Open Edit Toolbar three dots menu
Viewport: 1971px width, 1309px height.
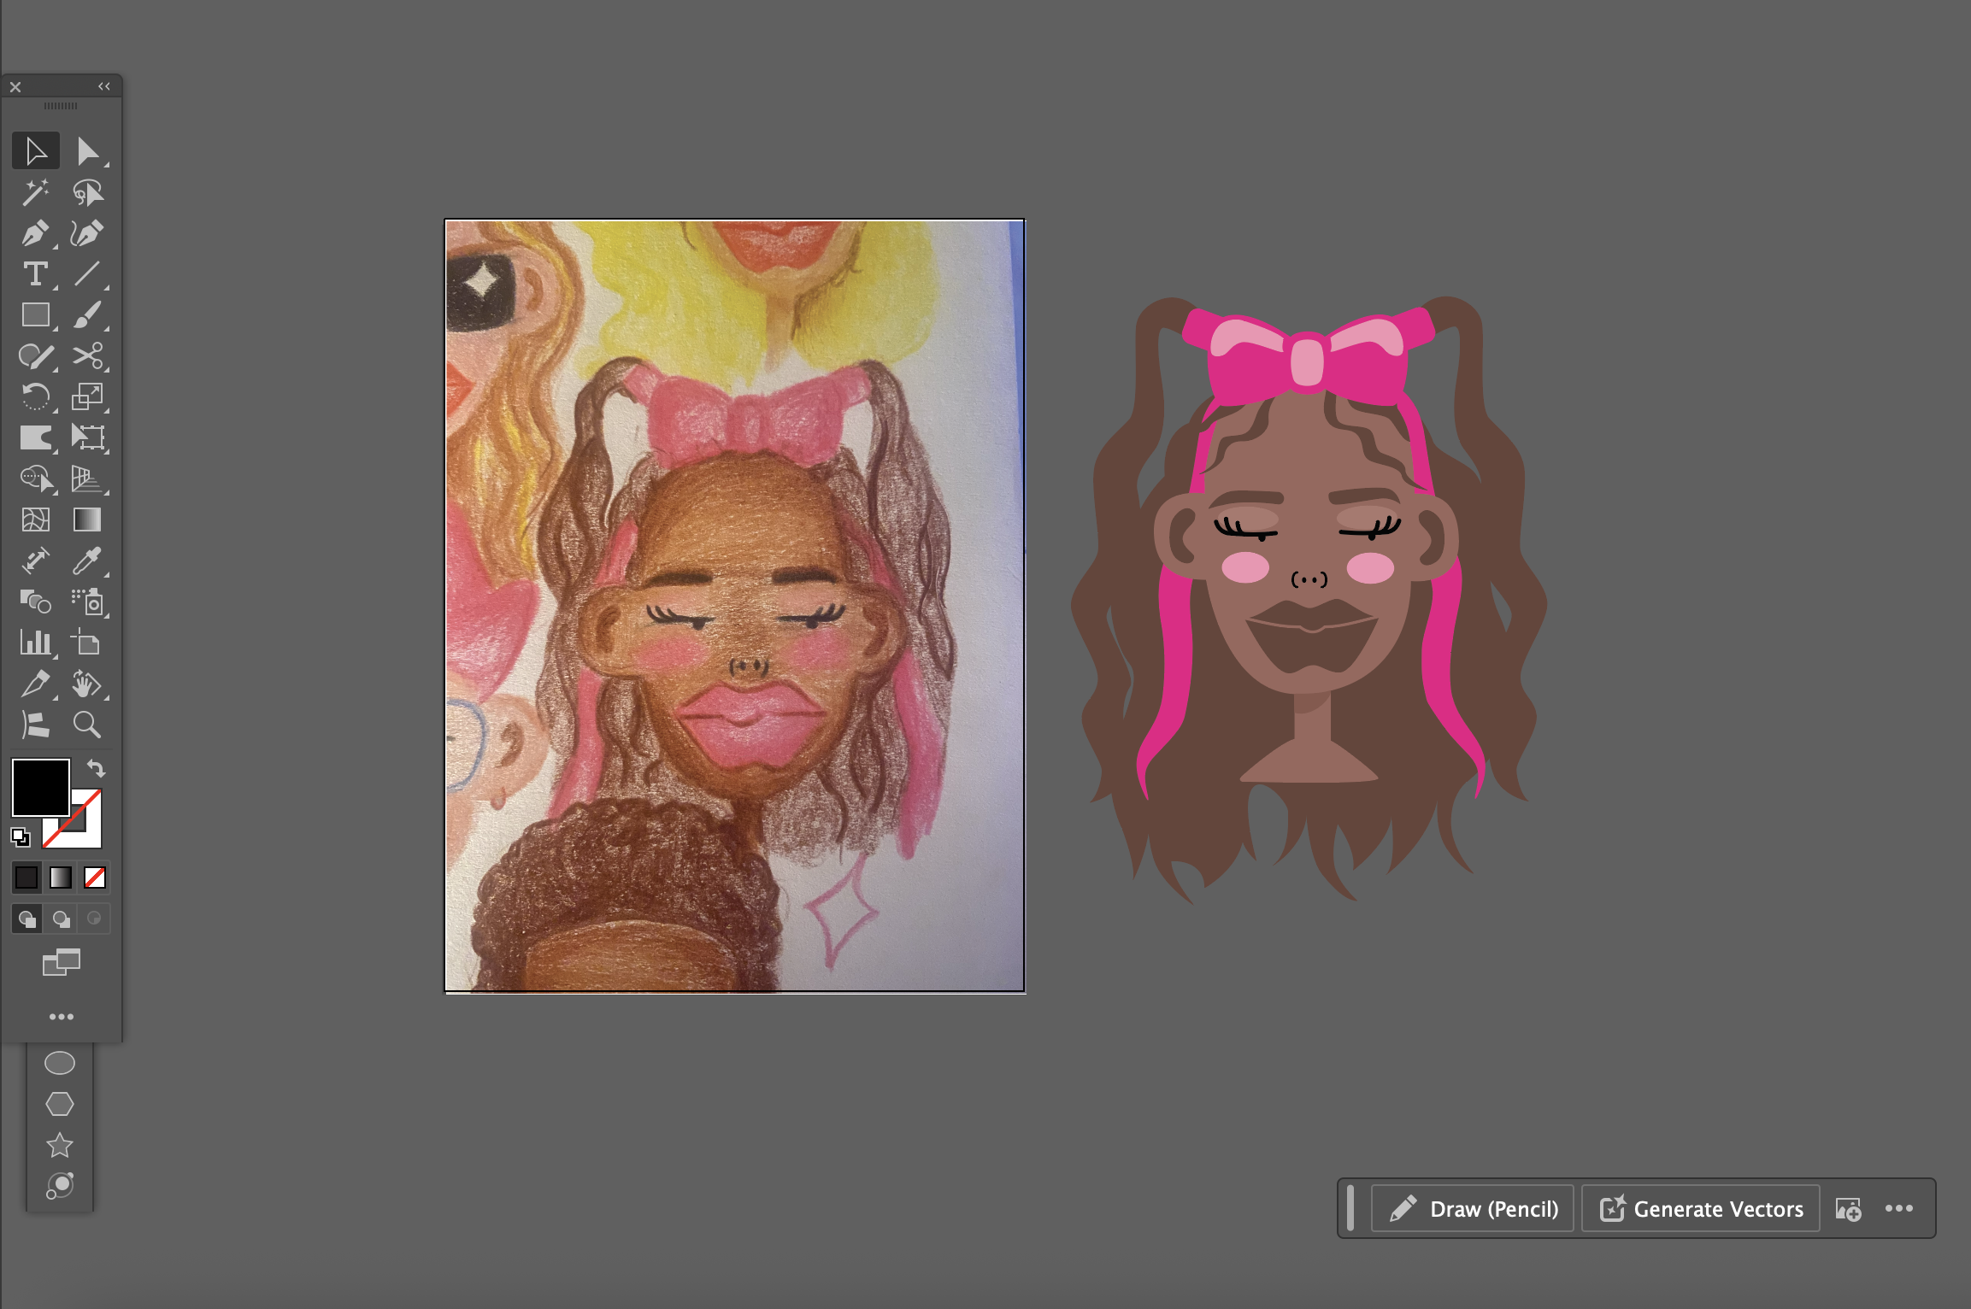tap(61, 1017)
